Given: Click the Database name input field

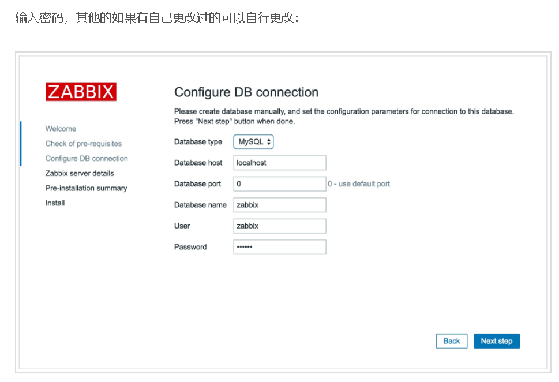Looking at the screenshot, I should pyautogui.click(x=279, y=205).
